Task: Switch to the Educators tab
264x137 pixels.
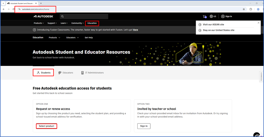Action: 66,73
